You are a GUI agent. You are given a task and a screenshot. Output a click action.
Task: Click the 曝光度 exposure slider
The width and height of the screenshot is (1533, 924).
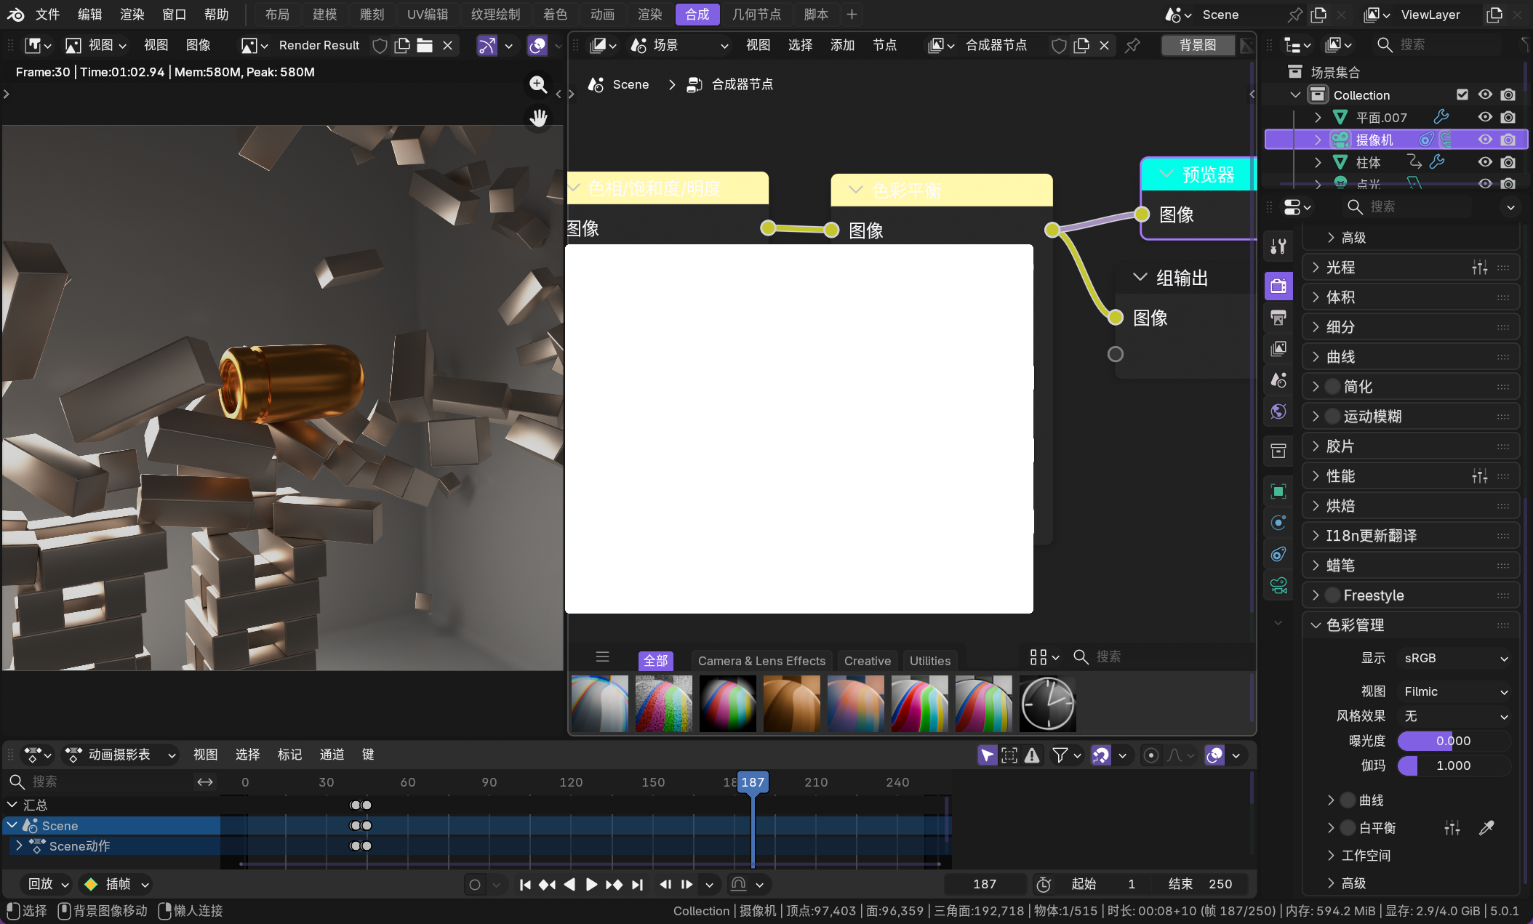click(1453, 741)
